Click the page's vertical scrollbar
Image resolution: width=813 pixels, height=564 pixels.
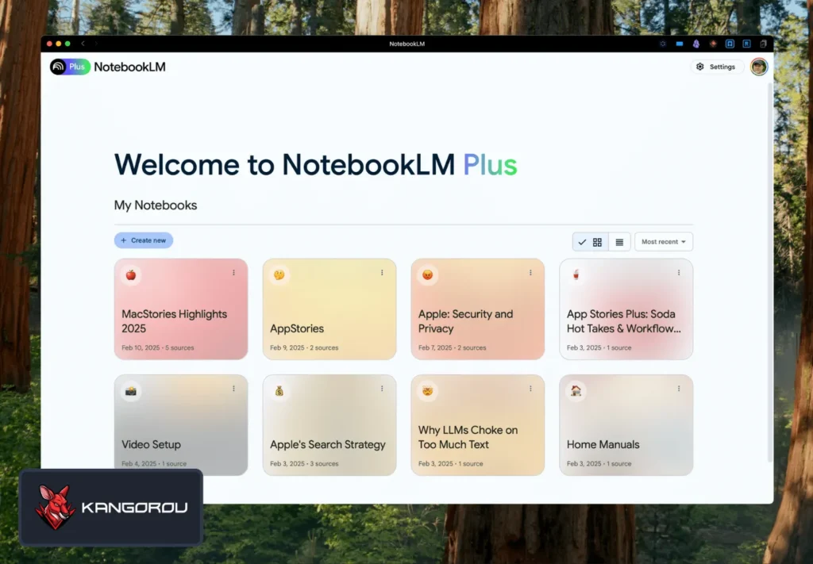pyautogui.click(x=770, y=272)
